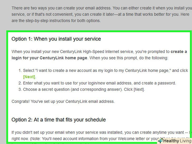Click the bold "login for your CenturyLink home page" text
Screen dimensions: 192x144
[x=49, y=58]
